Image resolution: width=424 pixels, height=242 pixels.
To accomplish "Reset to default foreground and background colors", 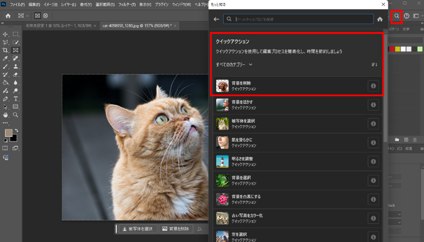I will coord(5,140).
